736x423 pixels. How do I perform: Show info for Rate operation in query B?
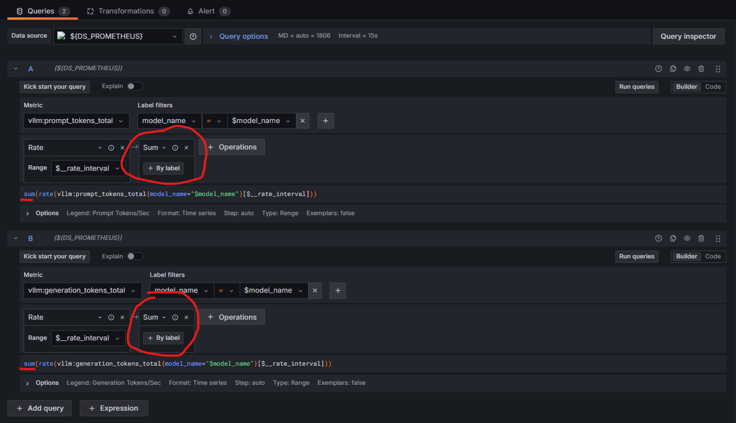pyautogui.click(x=111, y=317)
